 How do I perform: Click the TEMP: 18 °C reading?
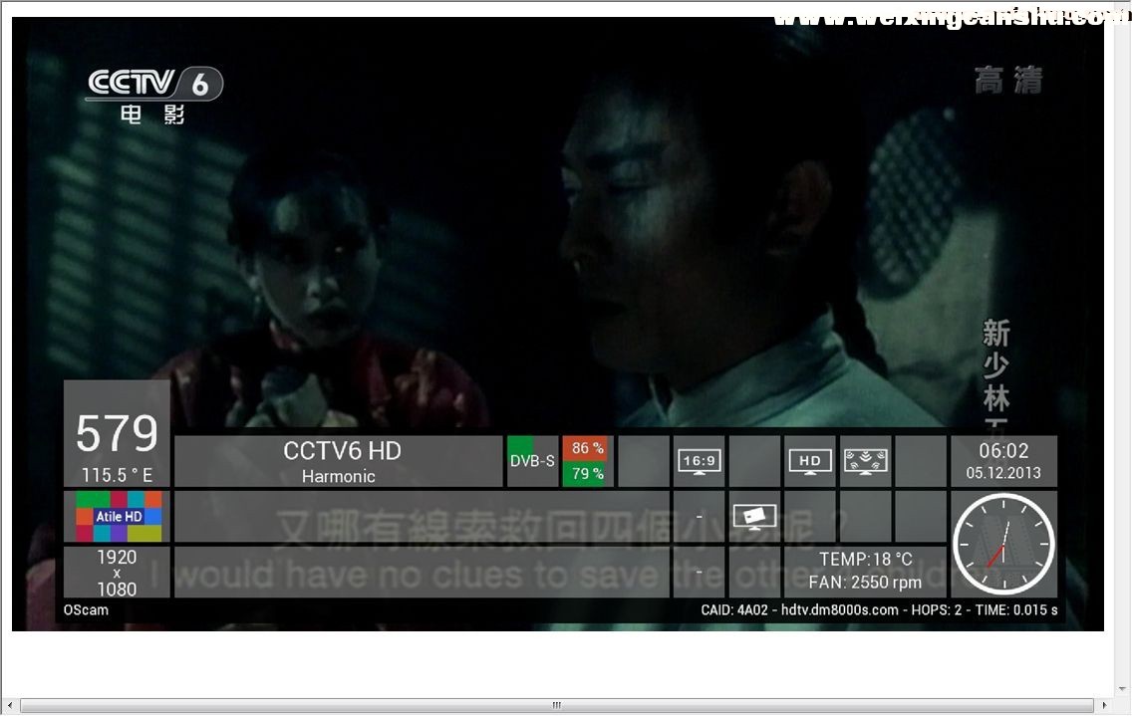[865, 560]
